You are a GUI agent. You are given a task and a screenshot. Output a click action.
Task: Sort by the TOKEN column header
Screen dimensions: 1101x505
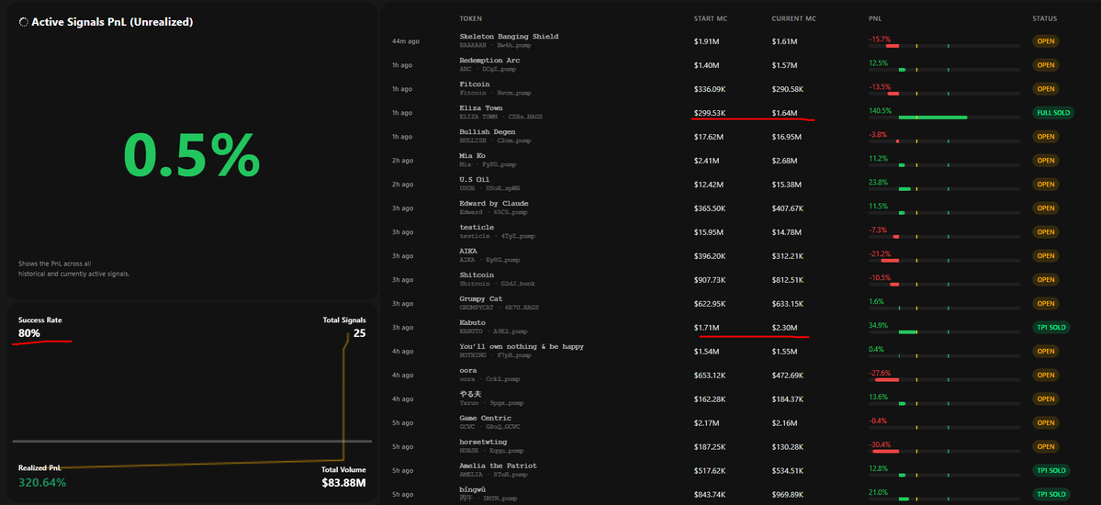(470, 19)
